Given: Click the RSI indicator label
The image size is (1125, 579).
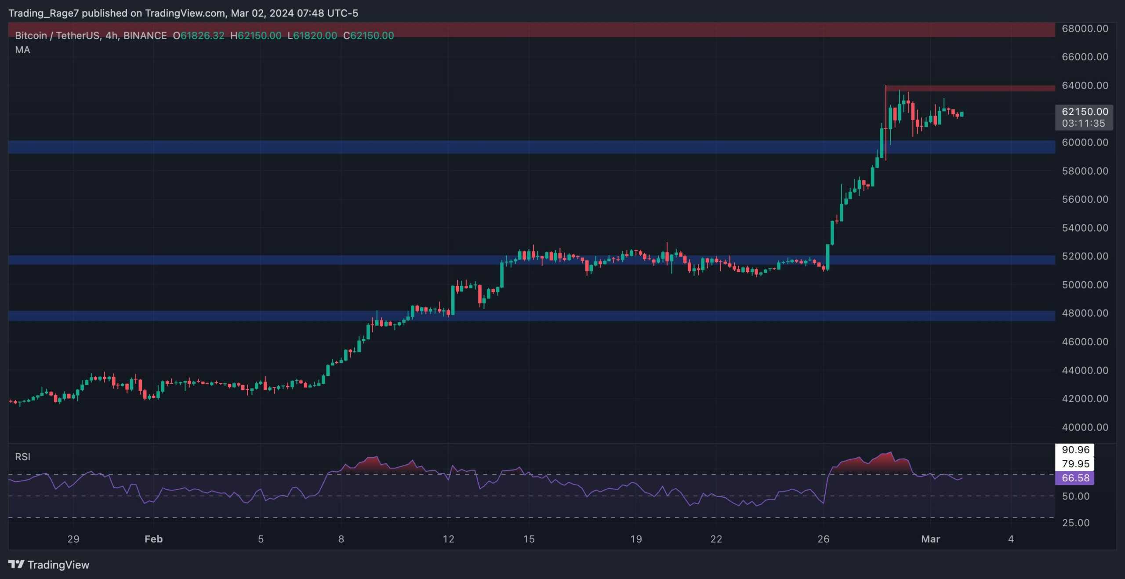Looking at the screenshot, I should point(22,457).
